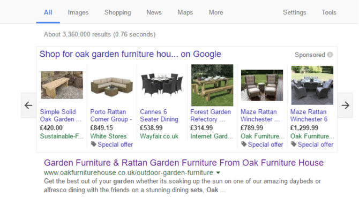
Task: Open the Maze Rattan Winchester 6 link
Action: (x=309, y=116)
